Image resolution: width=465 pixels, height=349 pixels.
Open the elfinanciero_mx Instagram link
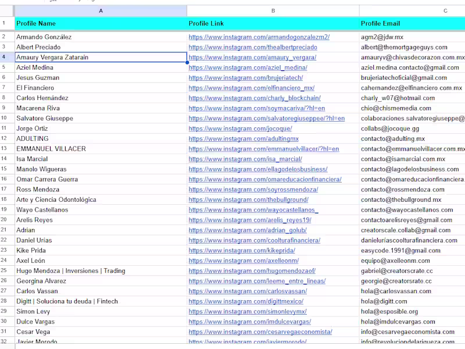(x=252, y=88)
